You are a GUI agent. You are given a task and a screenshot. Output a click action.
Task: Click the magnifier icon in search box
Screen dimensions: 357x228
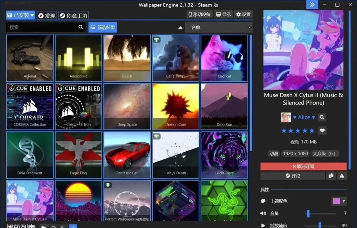click(81, 27)
